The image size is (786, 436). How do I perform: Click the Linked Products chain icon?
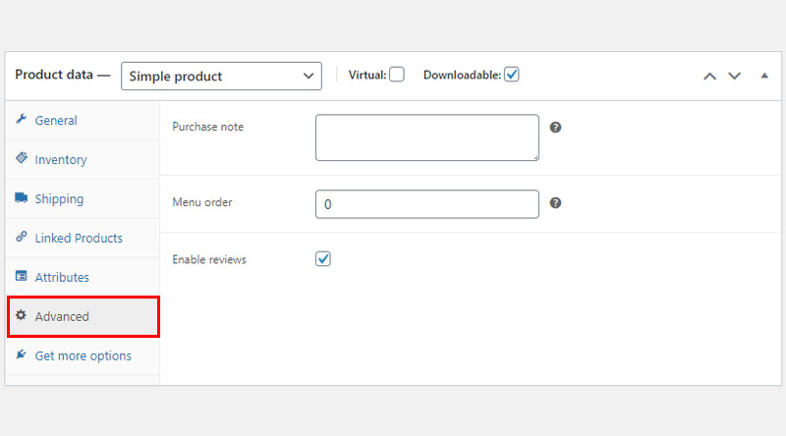(x=21, y=237)
